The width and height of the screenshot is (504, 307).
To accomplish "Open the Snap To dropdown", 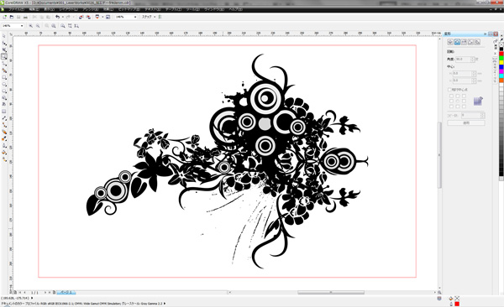I will point(149,17).
